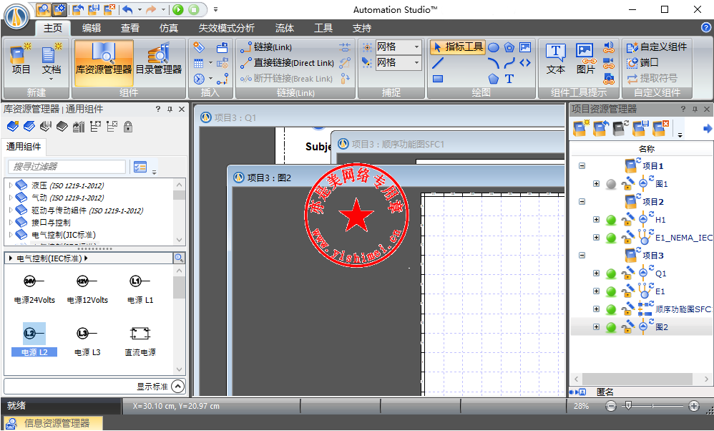
Task: Open the 仿真 ribbon tab
Action: coord(168,28)
